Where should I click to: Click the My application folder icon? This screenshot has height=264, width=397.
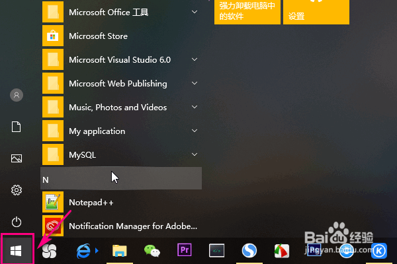click(53, 131)
